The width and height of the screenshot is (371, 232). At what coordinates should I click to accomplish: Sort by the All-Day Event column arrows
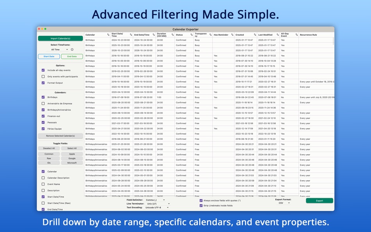pos(296,35)
